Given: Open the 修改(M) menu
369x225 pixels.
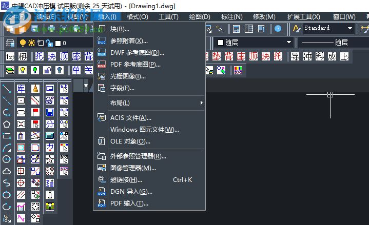Looking at the screenshot, I should [264, 17].
